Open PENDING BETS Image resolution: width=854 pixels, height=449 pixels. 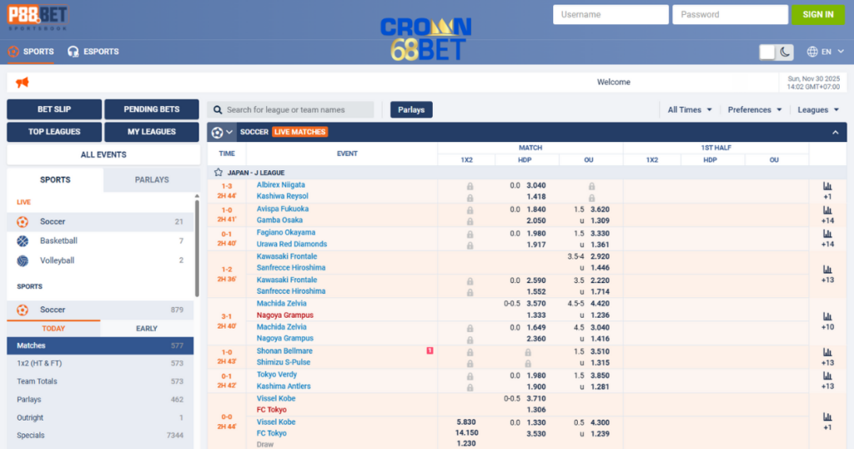[152, 109]
